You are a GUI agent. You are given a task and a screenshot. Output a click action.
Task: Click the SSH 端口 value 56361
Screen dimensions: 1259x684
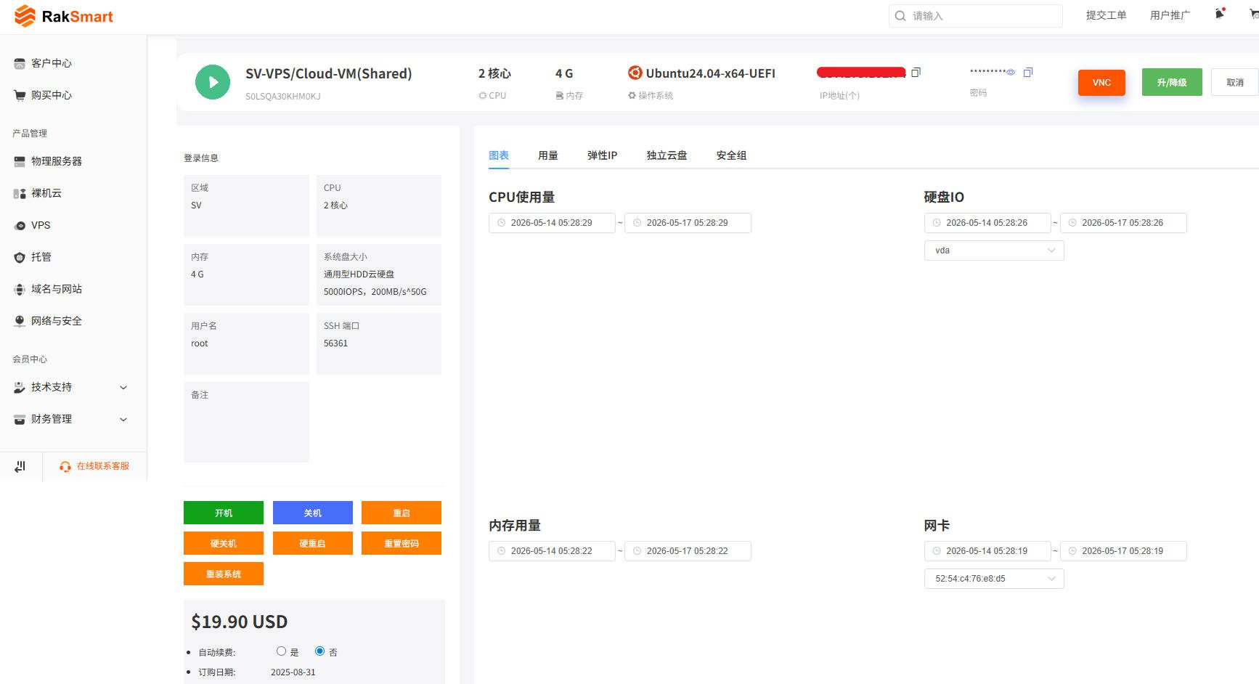(x=335, y=343)
